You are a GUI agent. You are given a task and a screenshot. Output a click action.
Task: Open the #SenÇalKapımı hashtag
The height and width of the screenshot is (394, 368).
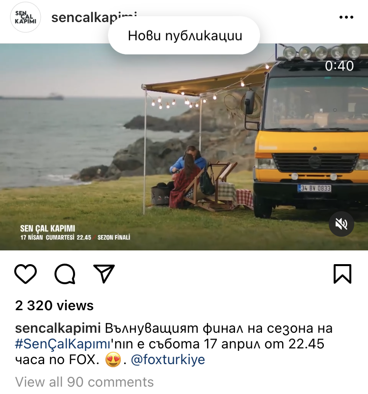pos(63,344)
